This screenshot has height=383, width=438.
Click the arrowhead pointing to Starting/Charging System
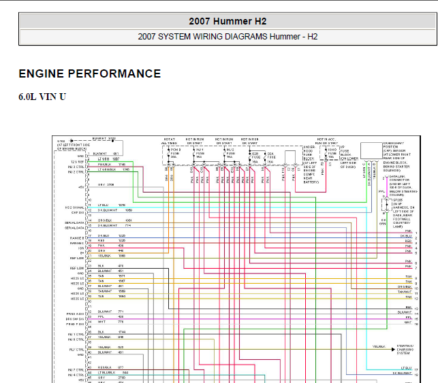[393, 349]
